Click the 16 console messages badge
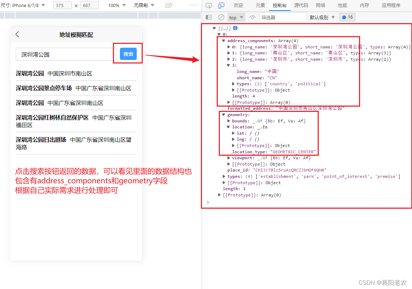 coord(347,17)
